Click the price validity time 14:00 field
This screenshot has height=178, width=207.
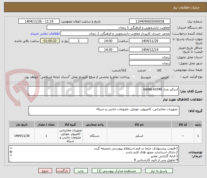108,50
